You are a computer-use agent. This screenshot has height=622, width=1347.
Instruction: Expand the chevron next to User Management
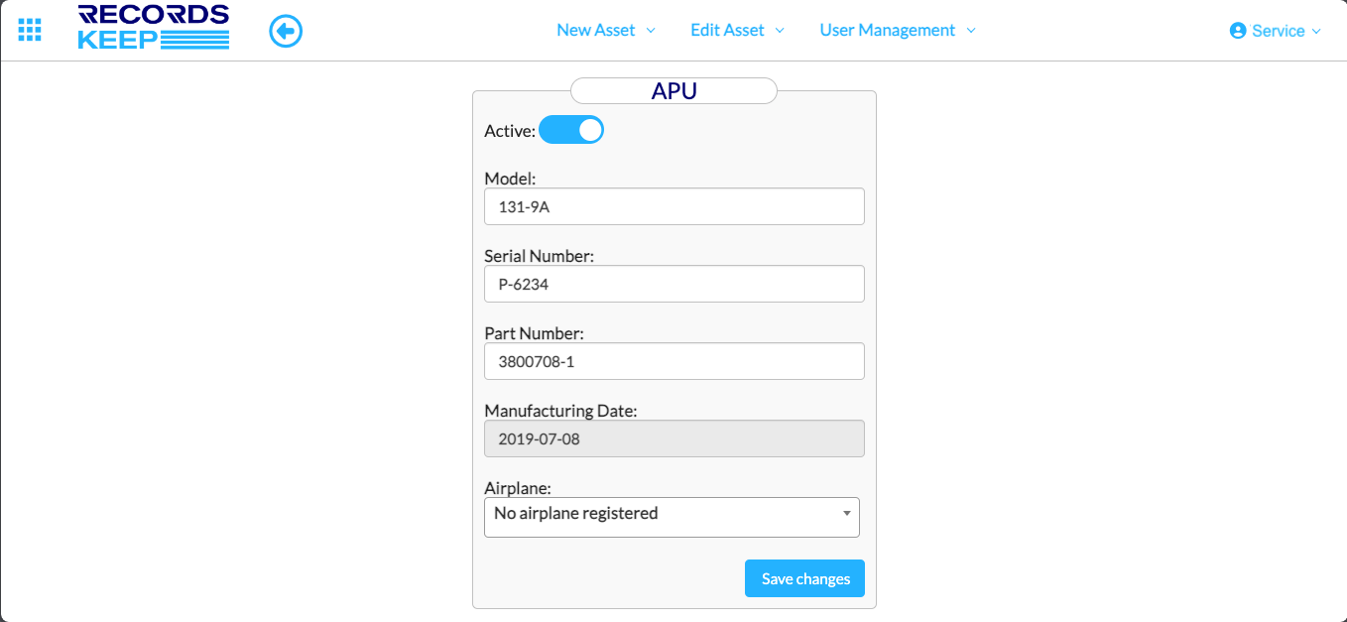(x=971, y=31)
